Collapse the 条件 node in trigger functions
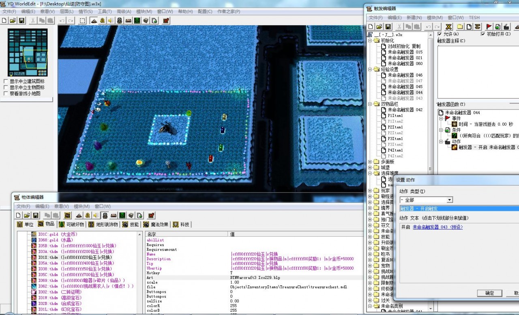519x315 pixels. [x=441, y=130]
